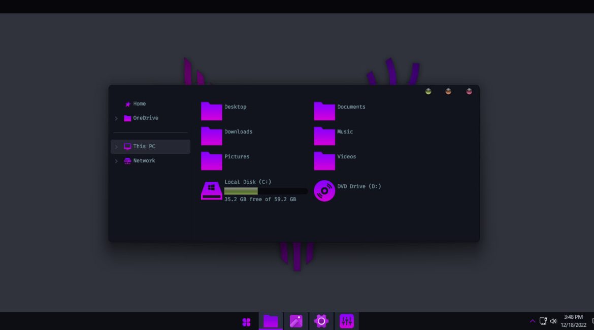Show hidden system tray icons

click(x=532, y=321)
